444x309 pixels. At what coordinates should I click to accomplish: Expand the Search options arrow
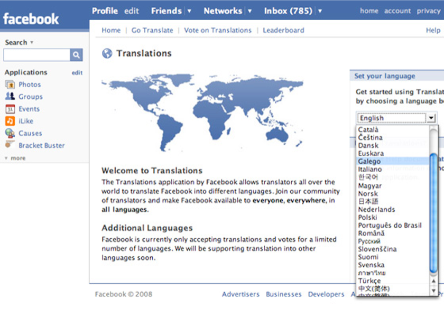pos(32,42)
